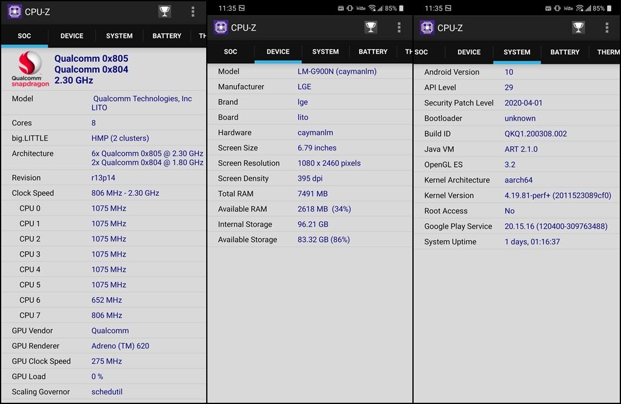This screenshot has width=621, height=404.
Task: Click the CPU 7 row showing 806 MHz
Action: 104,315
